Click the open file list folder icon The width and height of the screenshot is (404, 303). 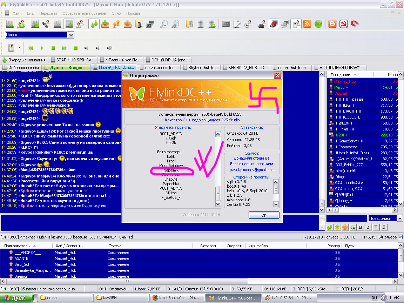pos(189,24)
